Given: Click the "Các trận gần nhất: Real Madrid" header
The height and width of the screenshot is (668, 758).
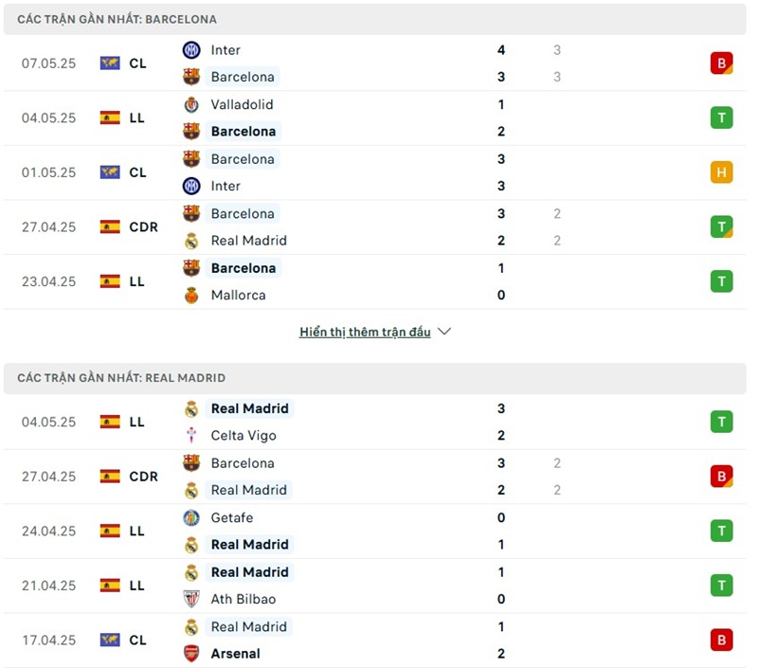Looking at the screenshot, I should (x=121, y=377).
